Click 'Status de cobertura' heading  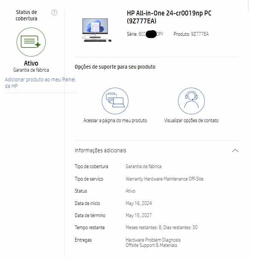(x=26, y=15)
